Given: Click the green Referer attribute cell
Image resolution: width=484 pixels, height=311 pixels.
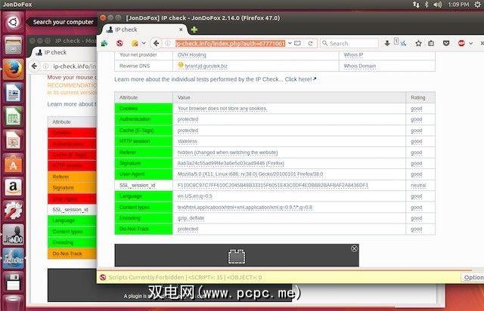Looking at the screenshot, I should [144, 152].
